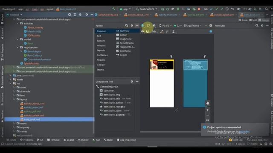Click the Undo/rollback arrow icon in toolbar
The width and height of the screenshot is (273, 153).
coord(232,9)
